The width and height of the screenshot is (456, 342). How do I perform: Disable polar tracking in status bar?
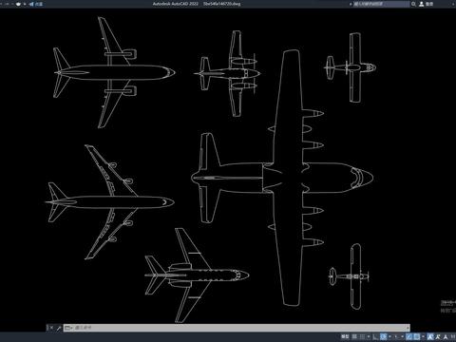click(383, 336)
